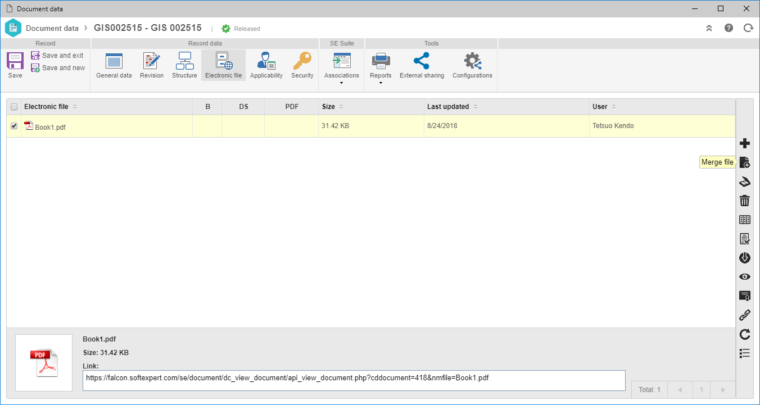Click the document checklist icon

745,239
